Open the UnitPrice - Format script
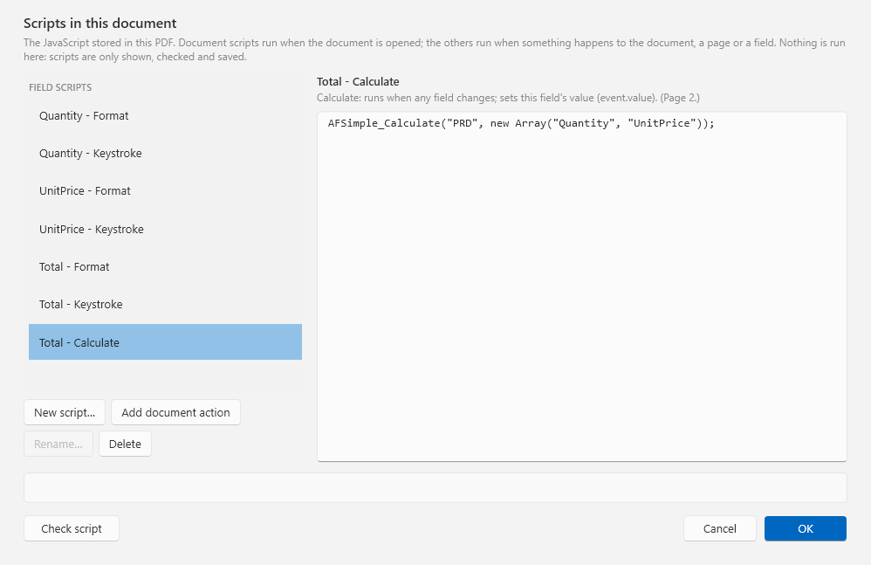 point(165,191)
